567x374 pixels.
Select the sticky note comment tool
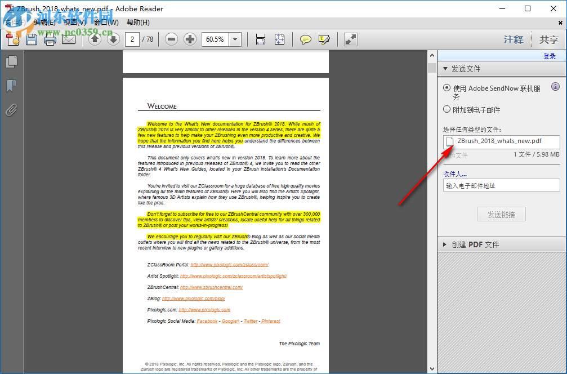click(305, 39)
